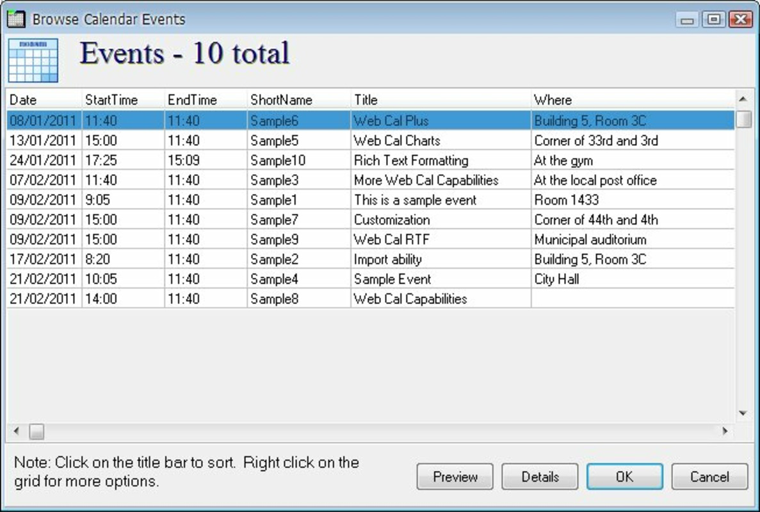The width and height of the screenshot is (760, 512).
Task: Select the Customization title cell
Action: click(441, 220)
